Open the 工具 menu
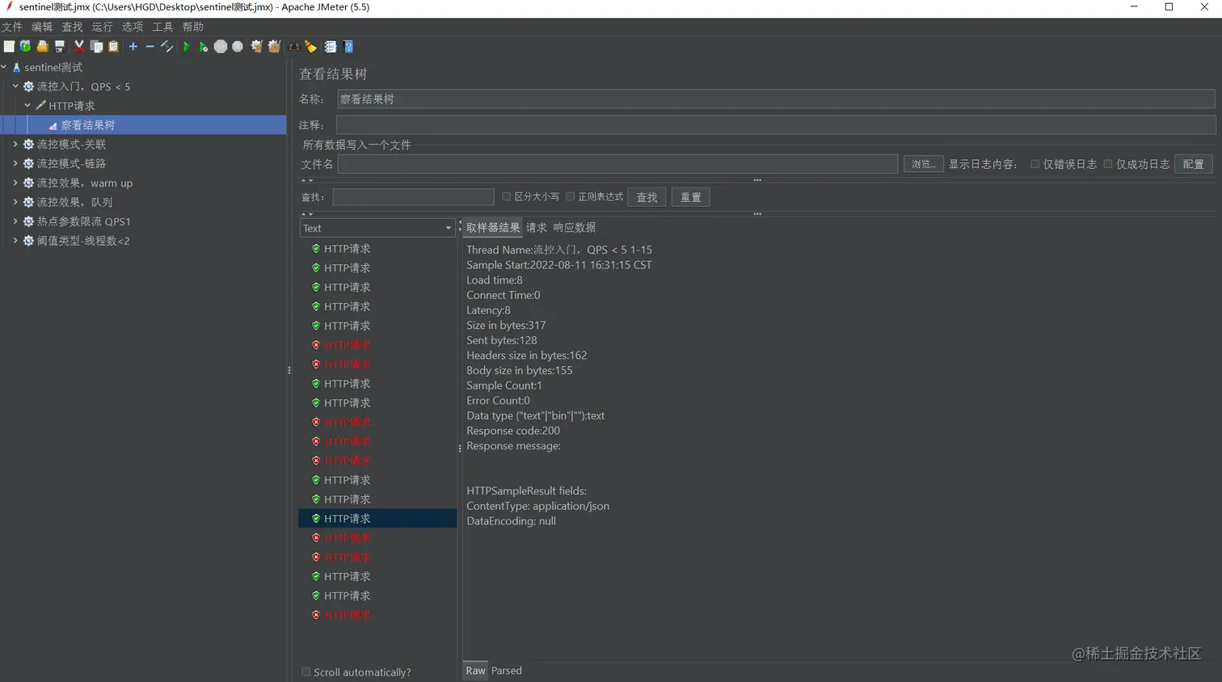 point(162,27)
